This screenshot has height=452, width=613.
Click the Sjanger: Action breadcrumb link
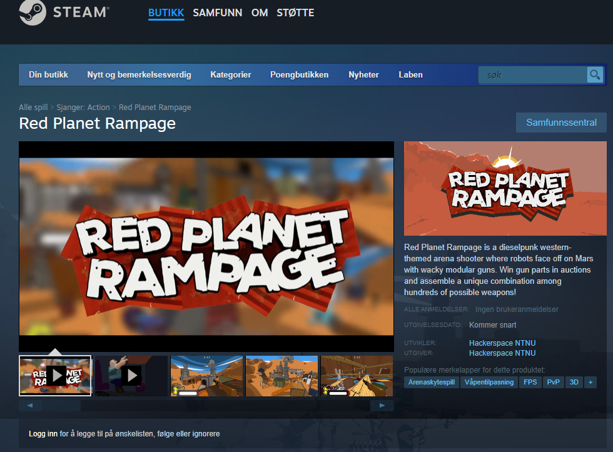[x=83, y=108]
